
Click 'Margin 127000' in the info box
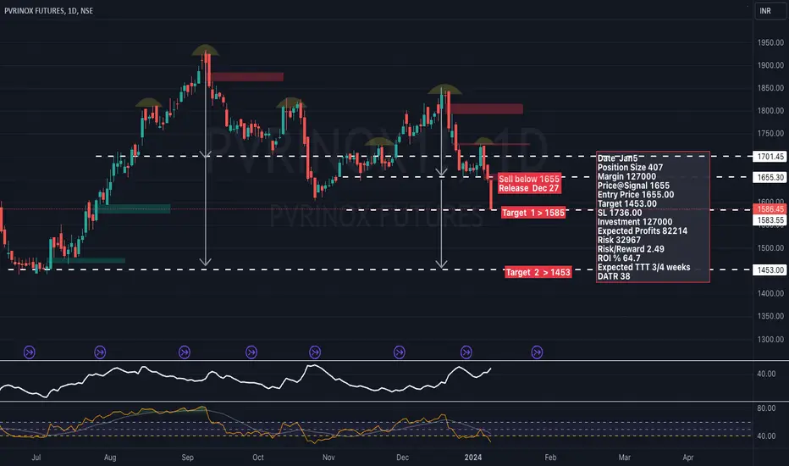click(x=626, y=176)
